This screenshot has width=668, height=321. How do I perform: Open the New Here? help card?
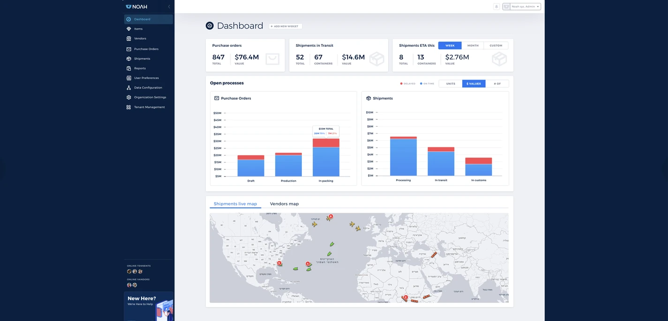click(x=149, y=306)
